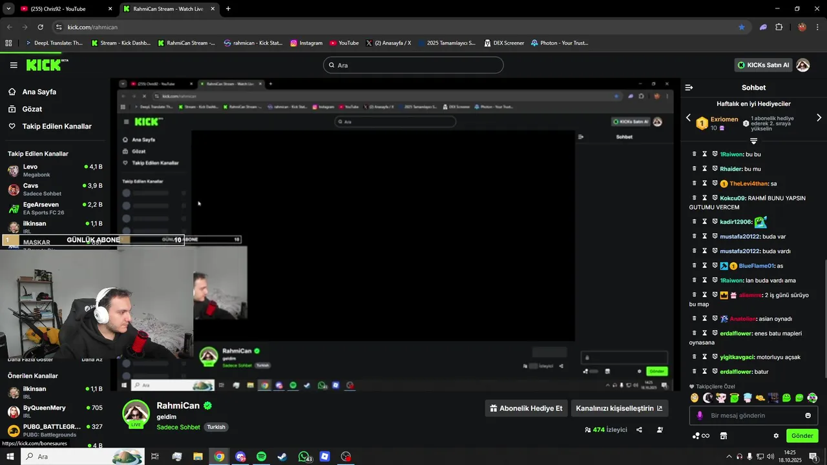Delete kadir12906's emote message
The height and width of the screenshot is (465, 827).
click(x=695, y=222)
